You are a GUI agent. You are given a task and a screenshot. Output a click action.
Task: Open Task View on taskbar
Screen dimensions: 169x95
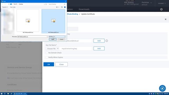[x=5, y=94]
